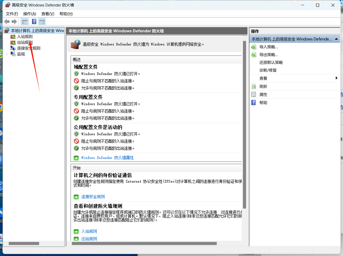Click the 刷新 refresh icon

pyautogui.click(x=254, y=86)
